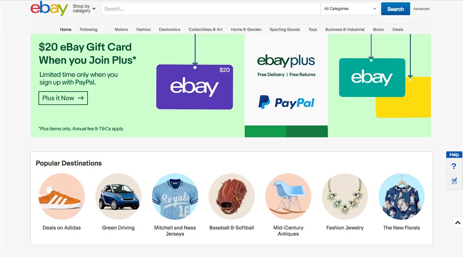463x257 pixels.
Task: Open the Electronics menu item
Action: 170,29
